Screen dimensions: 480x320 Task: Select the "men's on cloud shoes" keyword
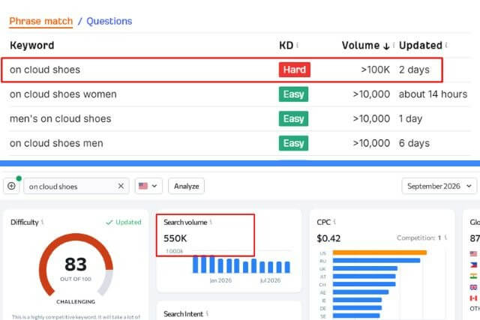pos(60,118)
